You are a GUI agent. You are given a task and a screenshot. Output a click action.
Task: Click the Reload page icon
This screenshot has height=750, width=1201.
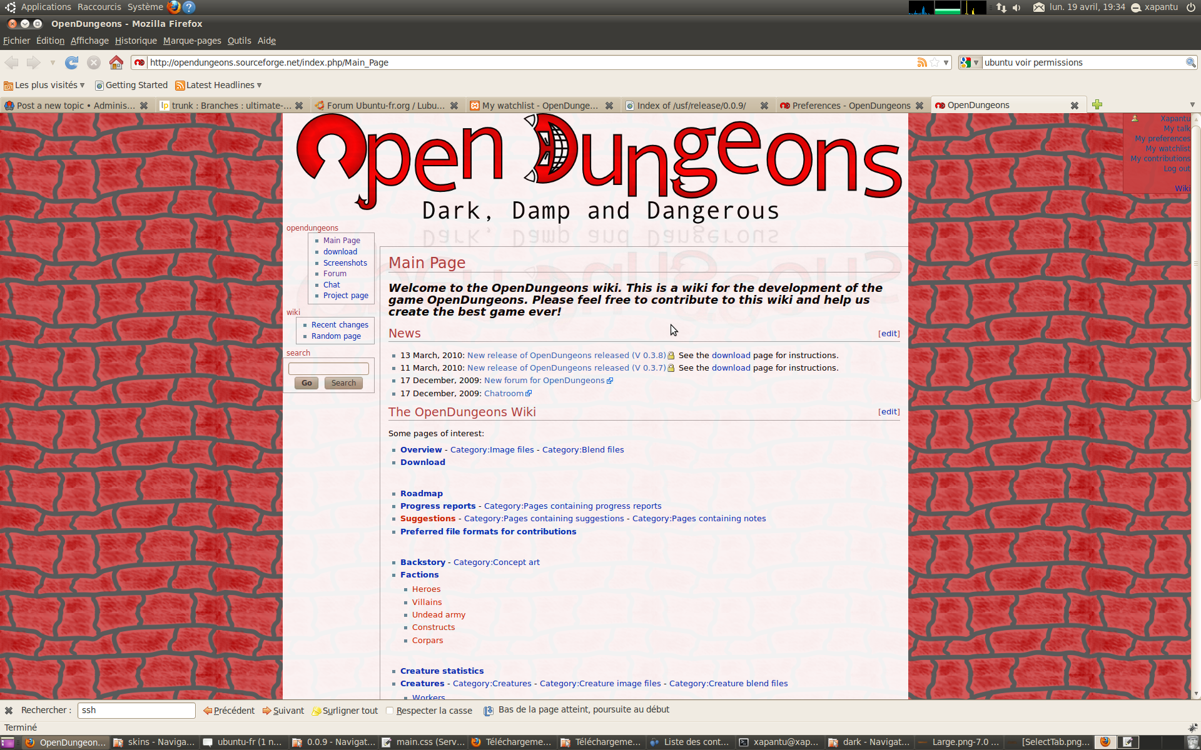tap(71, 62)
